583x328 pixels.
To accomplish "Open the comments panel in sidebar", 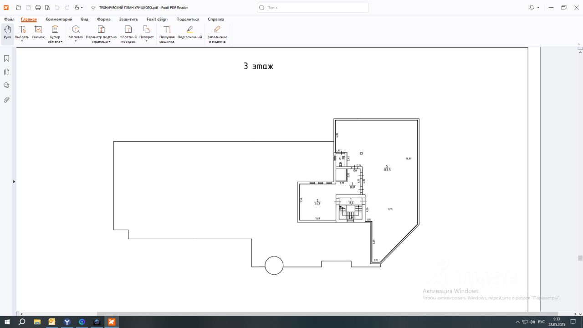I will (x=7, y=86).
